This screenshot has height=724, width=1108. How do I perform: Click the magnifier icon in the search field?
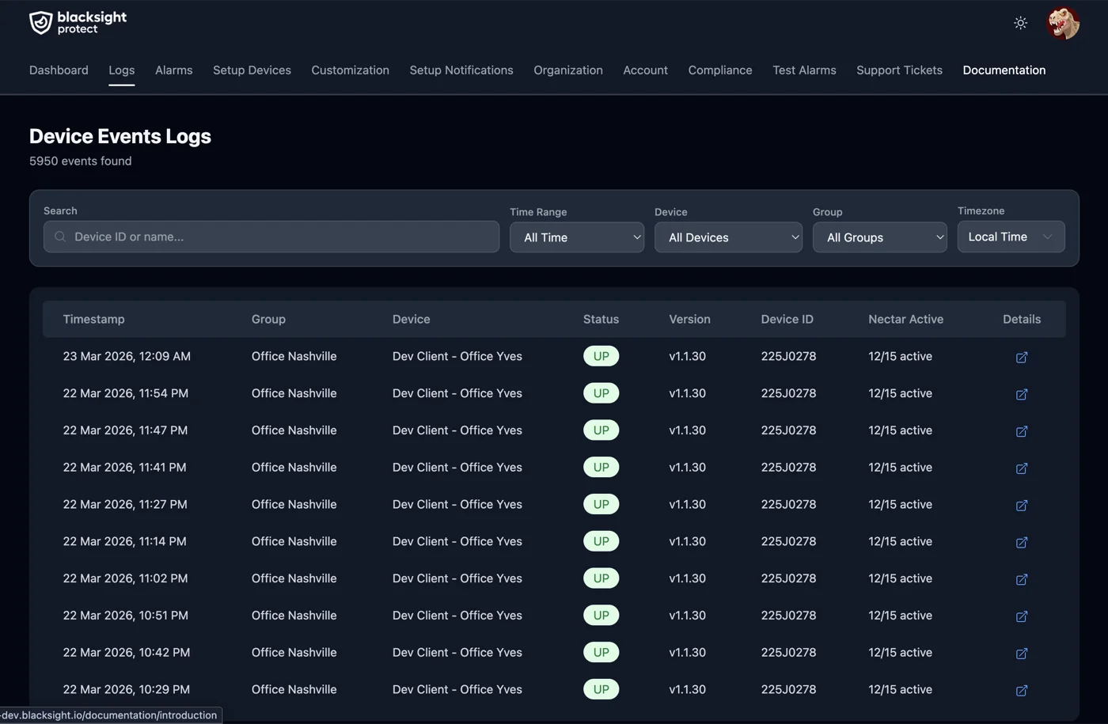pyautogui.click(x=59, y=237)
